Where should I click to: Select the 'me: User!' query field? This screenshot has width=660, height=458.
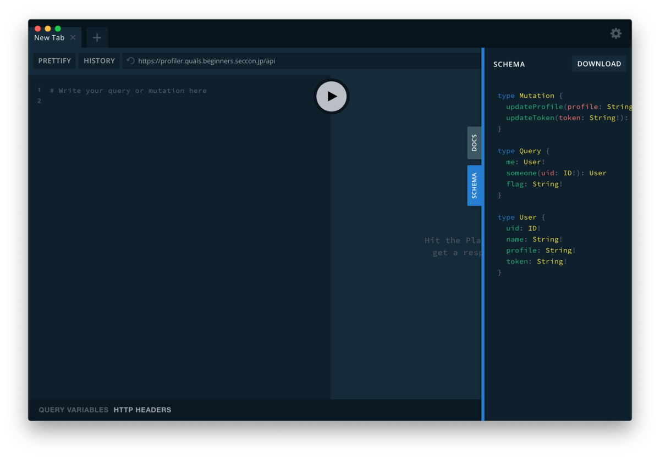click(526, 162)
